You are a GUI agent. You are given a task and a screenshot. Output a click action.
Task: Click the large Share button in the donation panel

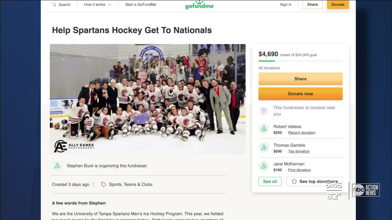[x=300, y=79]
